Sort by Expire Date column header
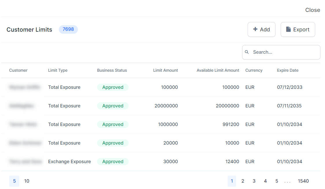 pos(288,70)
